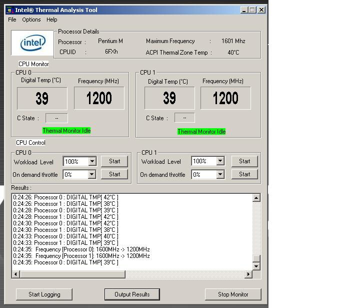
Task: Click the CPU 0 Frequency readout
Action: [99, 98]
